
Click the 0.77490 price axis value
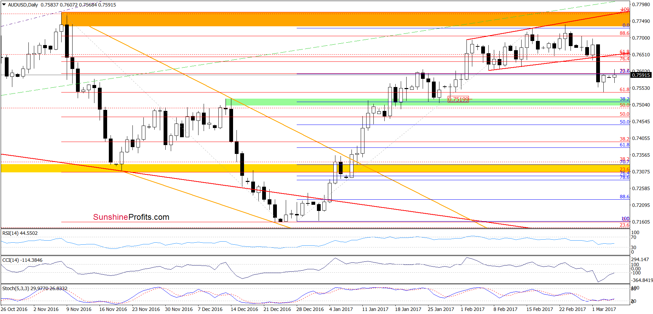point(641,21)
